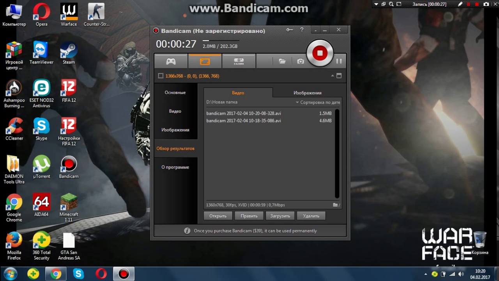Open the CCleaner desktop icon
The image size is (499, 281).
(14, 129)
